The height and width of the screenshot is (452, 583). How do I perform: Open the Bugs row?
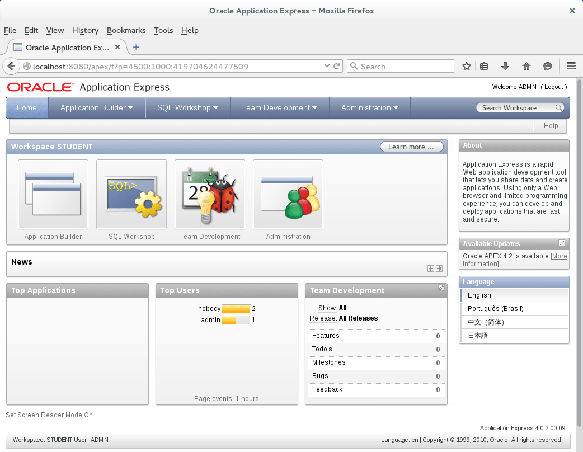click(x=376, y=376)
